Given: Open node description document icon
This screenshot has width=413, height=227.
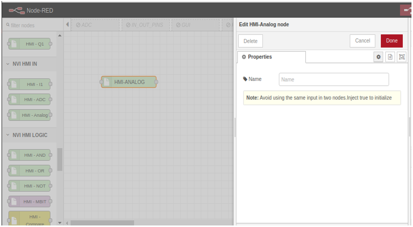Looking at the screenshot, I should (x=390, y=57).
